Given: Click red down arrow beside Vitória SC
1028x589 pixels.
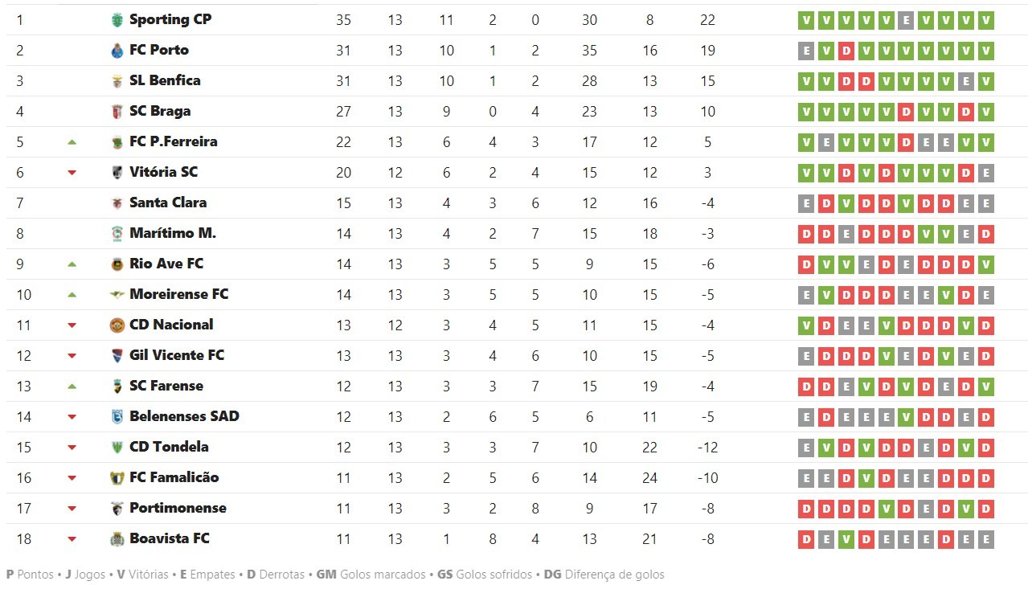Looking at the screenshot, I should click(72, 173).
